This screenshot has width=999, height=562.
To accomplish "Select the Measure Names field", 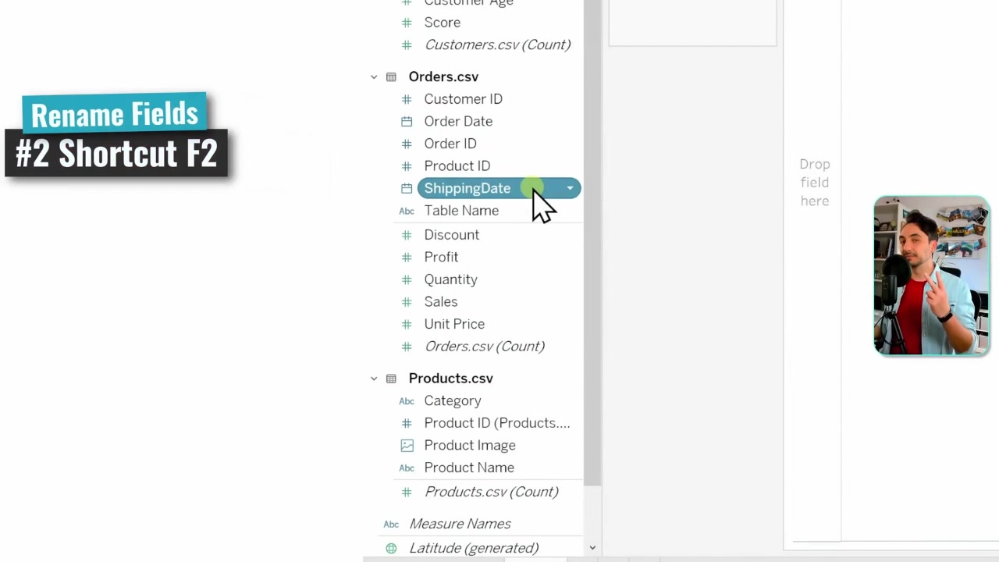I will pyautogui.click(x=460, y=524).
